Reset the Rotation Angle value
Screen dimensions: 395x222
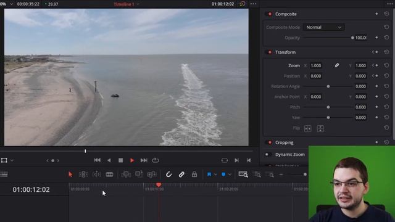click(386, 86)
